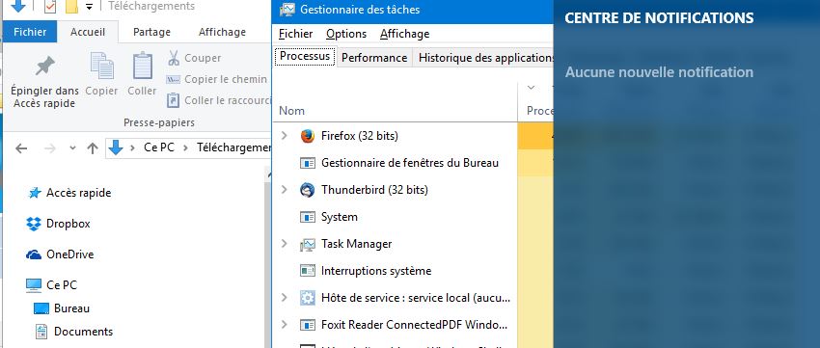This screenshot has width=820, height=348.
Task: Open Fichier menu in Gestionnaire des tâches
Action: tap(295, 34)
